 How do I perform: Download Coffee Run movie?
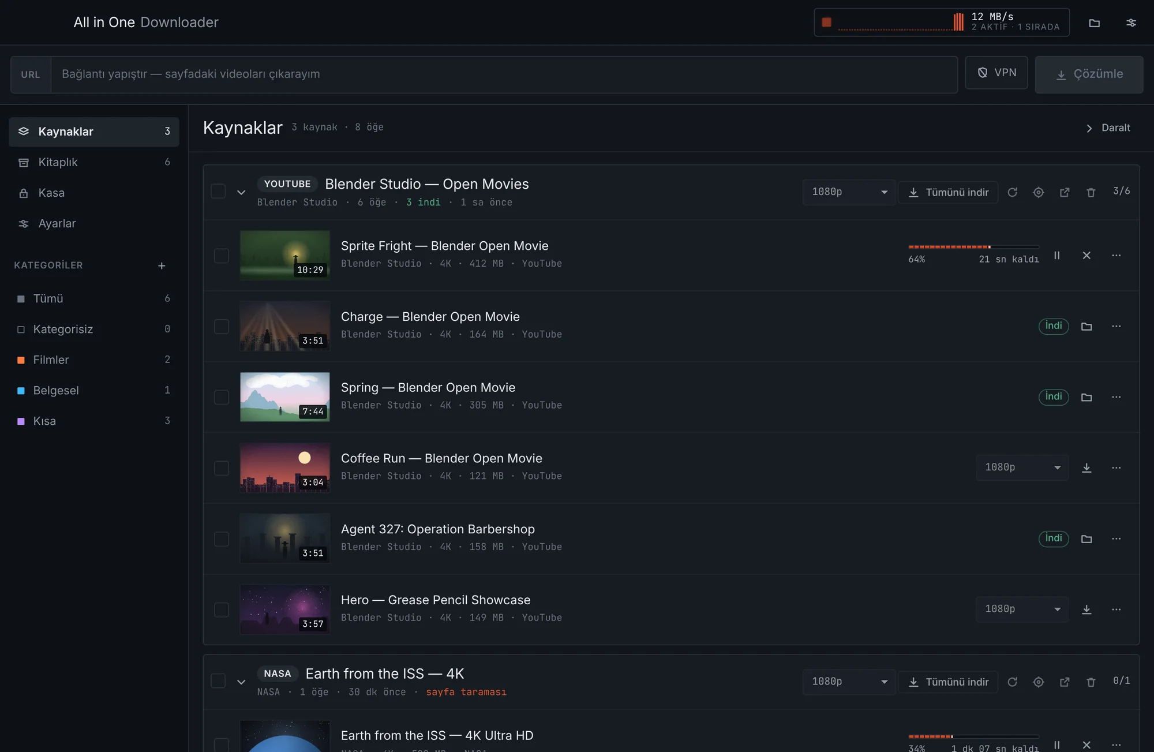click(1086, 467)
